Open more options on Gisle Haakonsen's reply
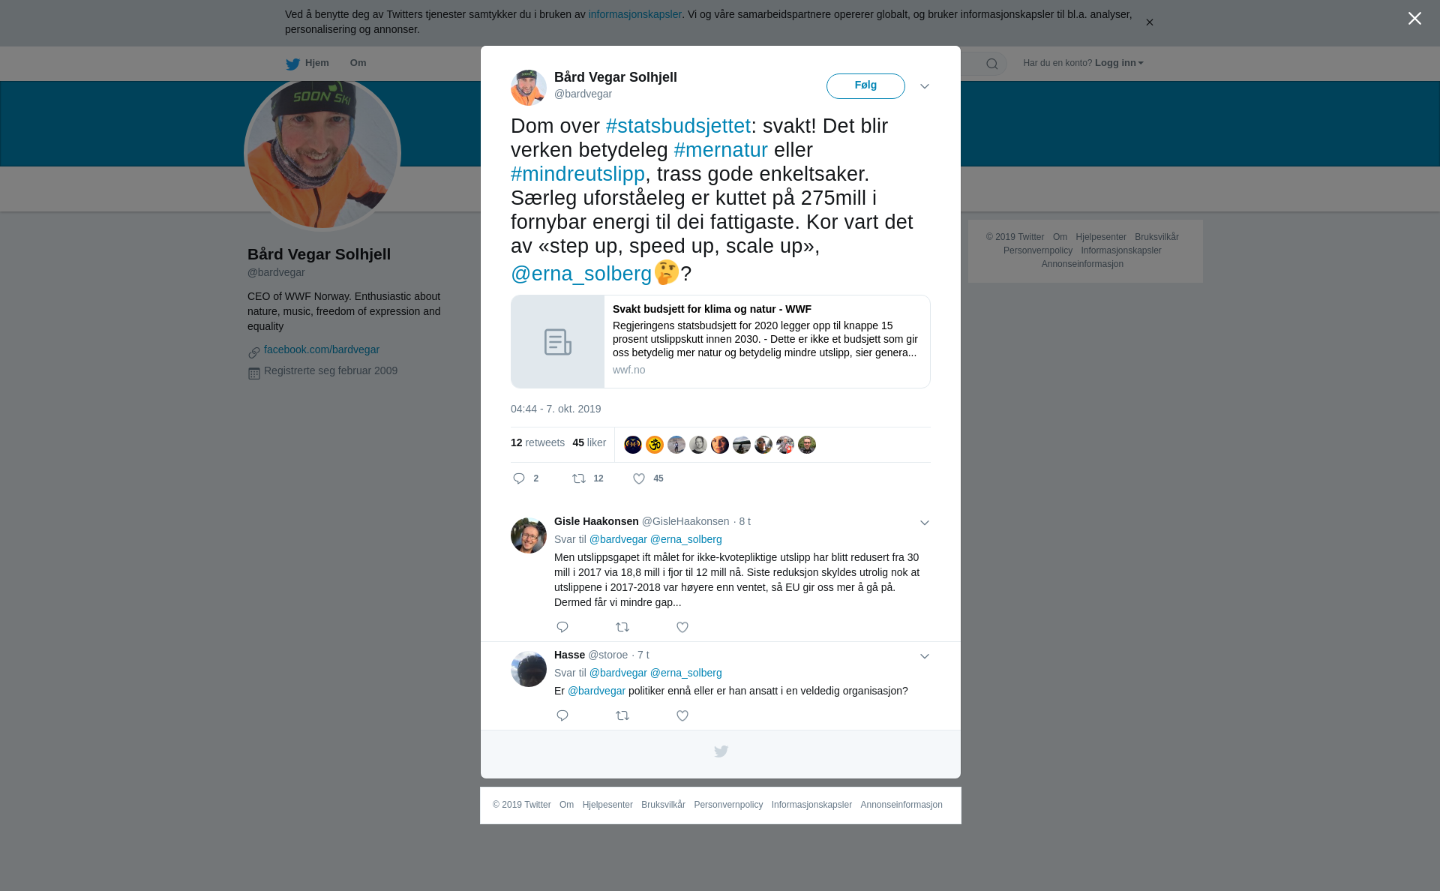Viewport: 1440px width, 891px height. [925, 523]
